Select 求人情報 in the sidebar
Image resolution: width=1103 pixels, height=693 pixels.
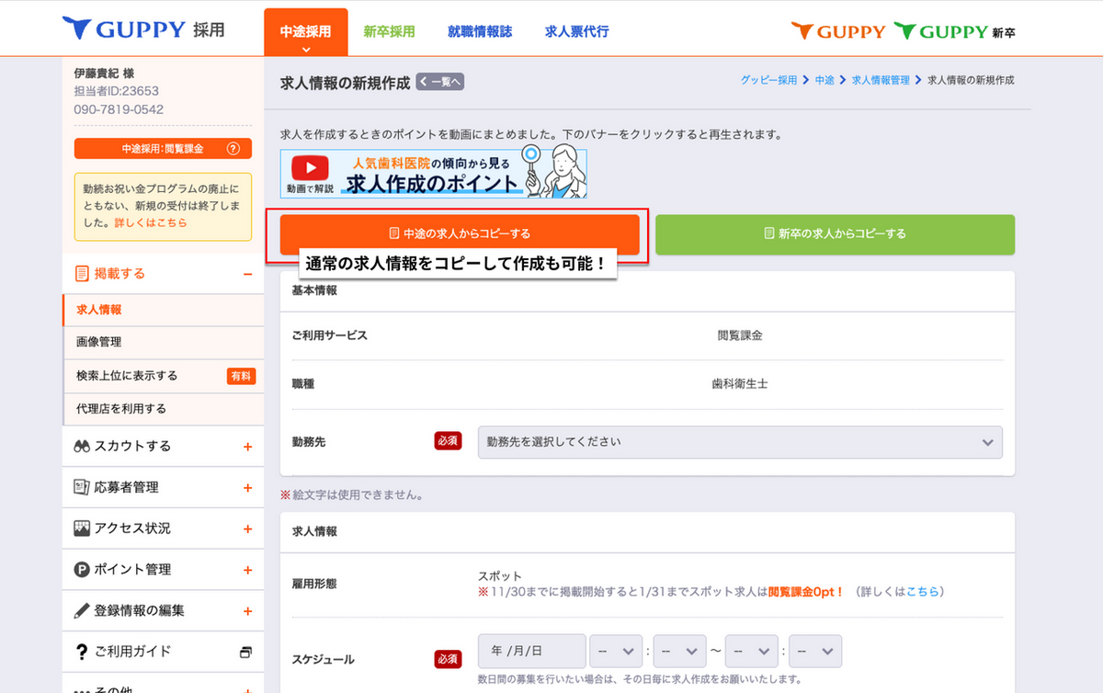(x=163, y=310)
